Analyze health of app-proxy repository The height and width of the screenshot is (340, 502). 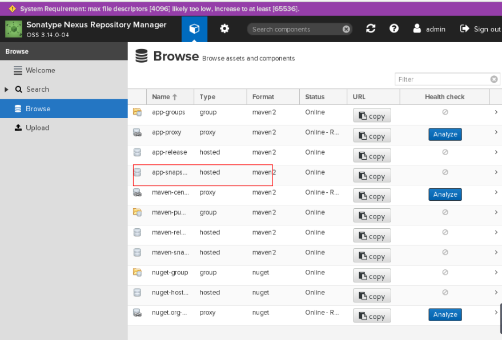click(x=445, y=135)
